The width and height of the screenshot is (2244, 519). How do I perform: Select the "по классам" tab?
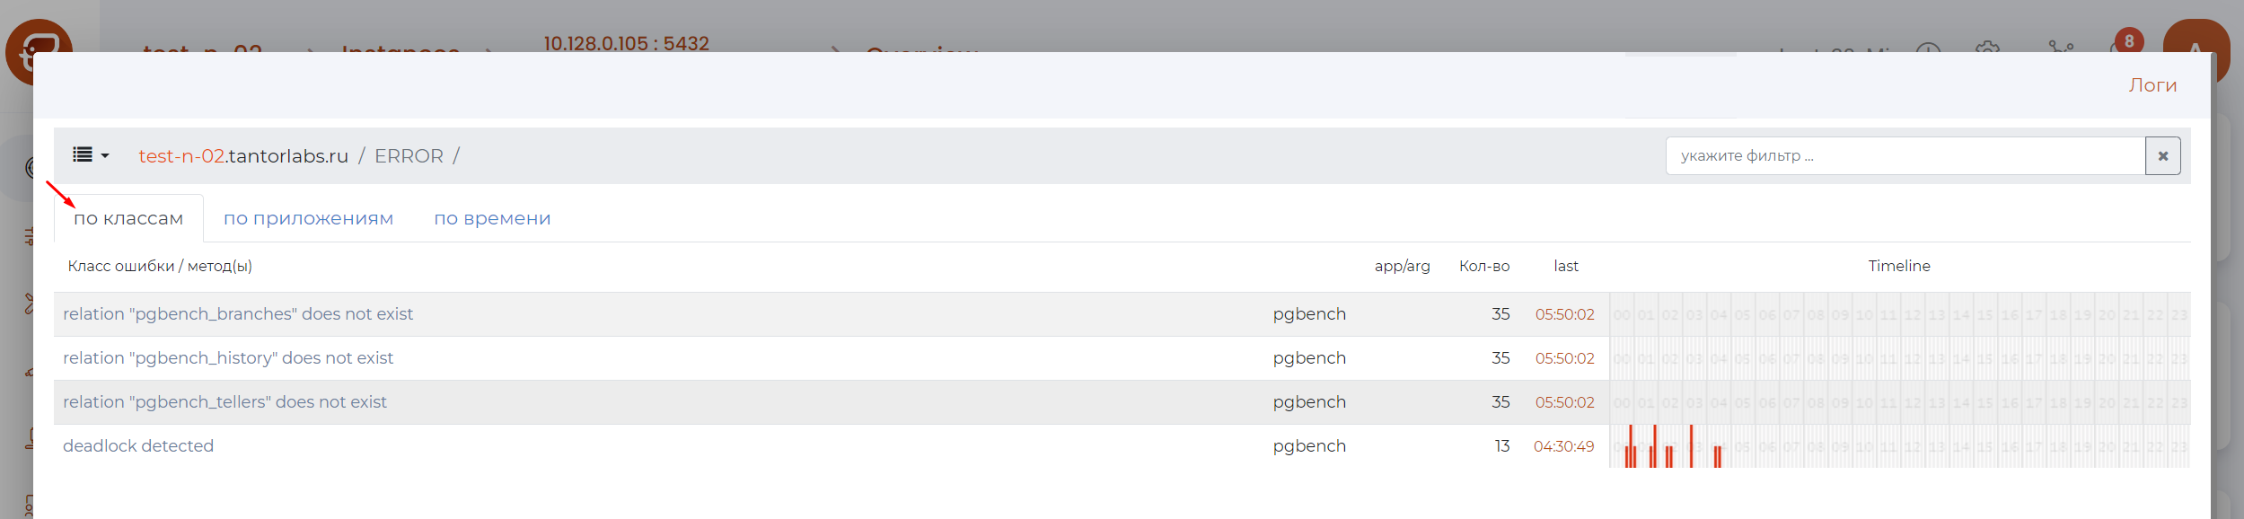point(128,218)
